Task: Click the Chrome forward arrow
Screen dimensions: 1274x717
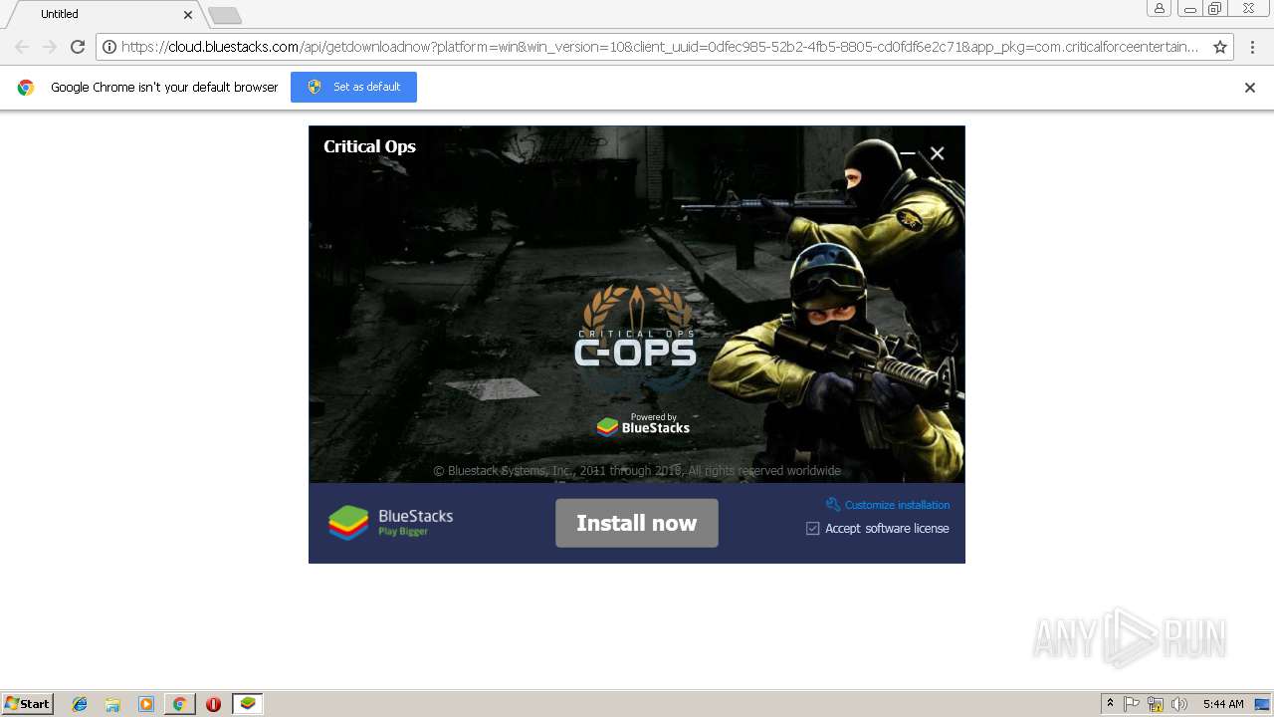Action: coord(50,47)
